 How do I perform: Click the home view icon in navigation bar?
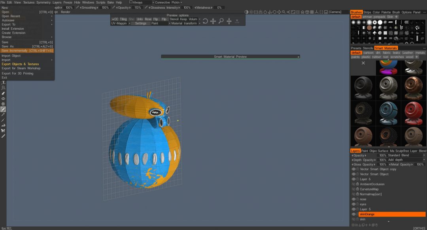coord(302,12)
